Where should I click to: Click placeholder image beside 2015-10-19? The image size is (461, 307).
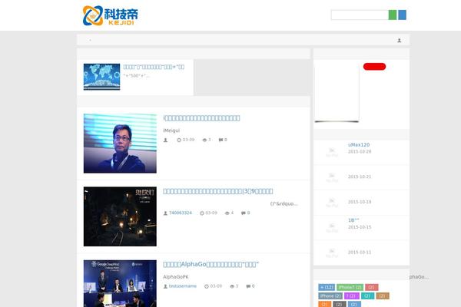[x=332, y=203]
